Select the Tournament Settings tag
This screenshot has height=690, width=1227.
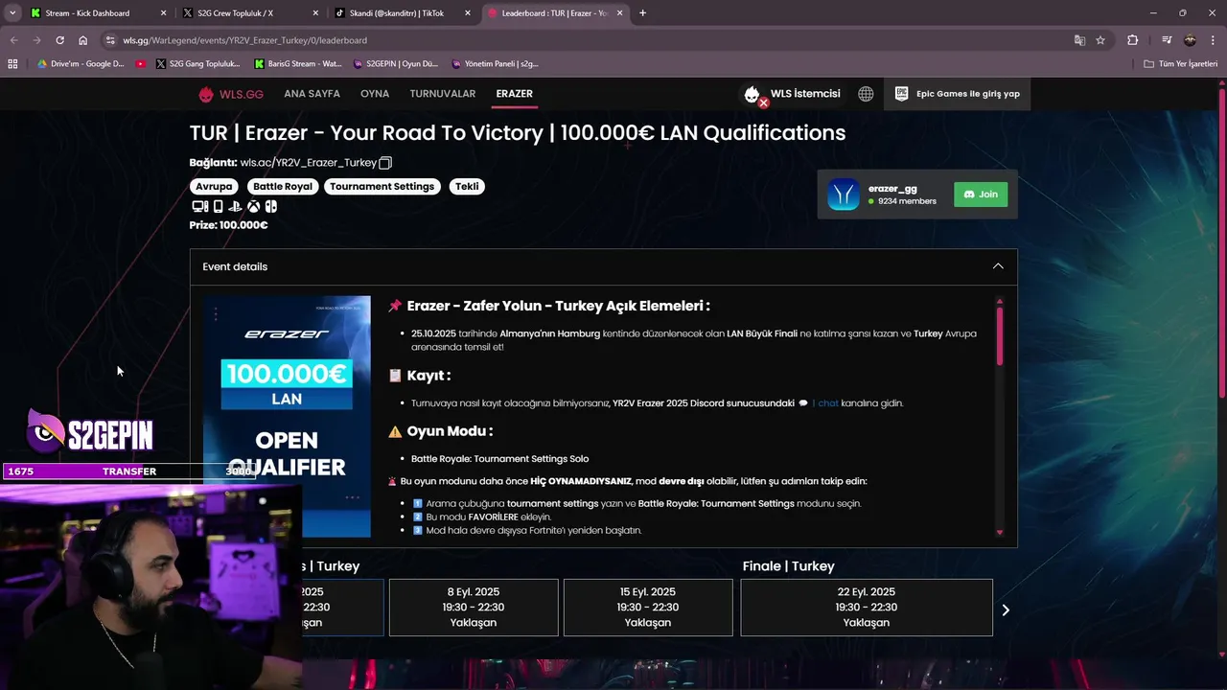pos(382,187)
